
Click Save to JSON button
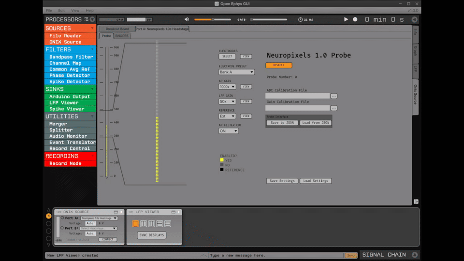[x=282, y=122]
